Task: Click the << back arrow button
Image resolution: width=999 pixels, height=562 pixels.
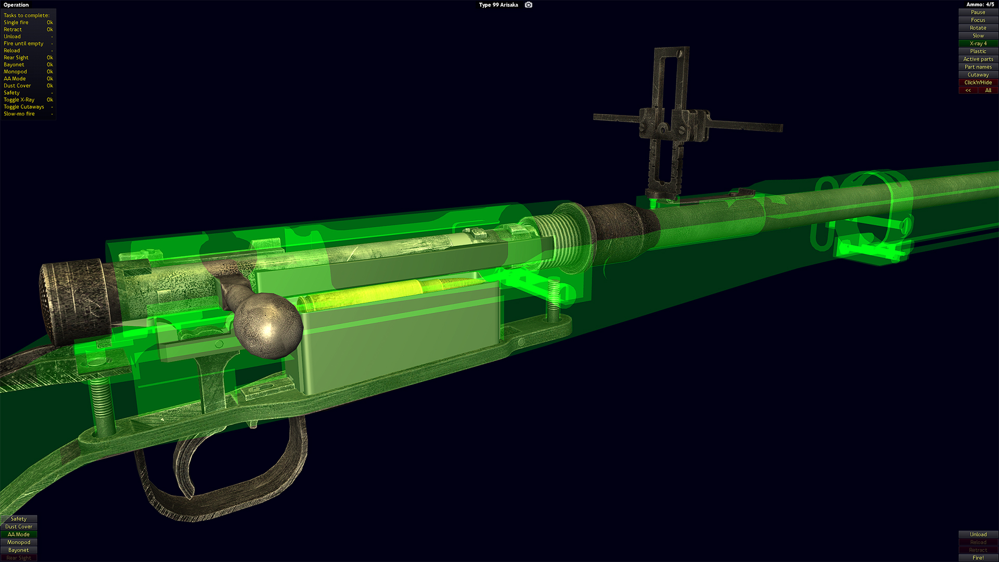Action: (968, 90)
